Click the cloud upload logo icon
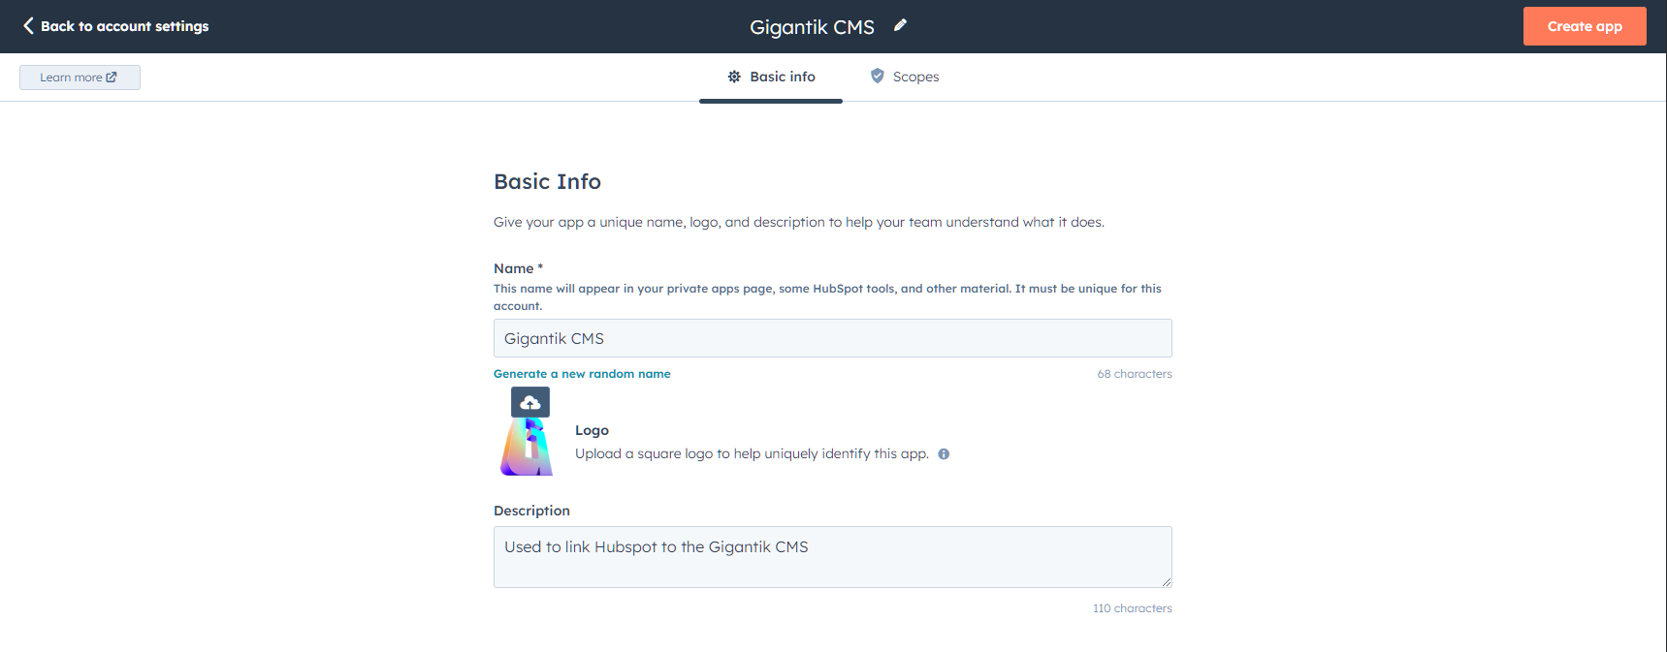1667x652 pixels. tap(530, 402)
